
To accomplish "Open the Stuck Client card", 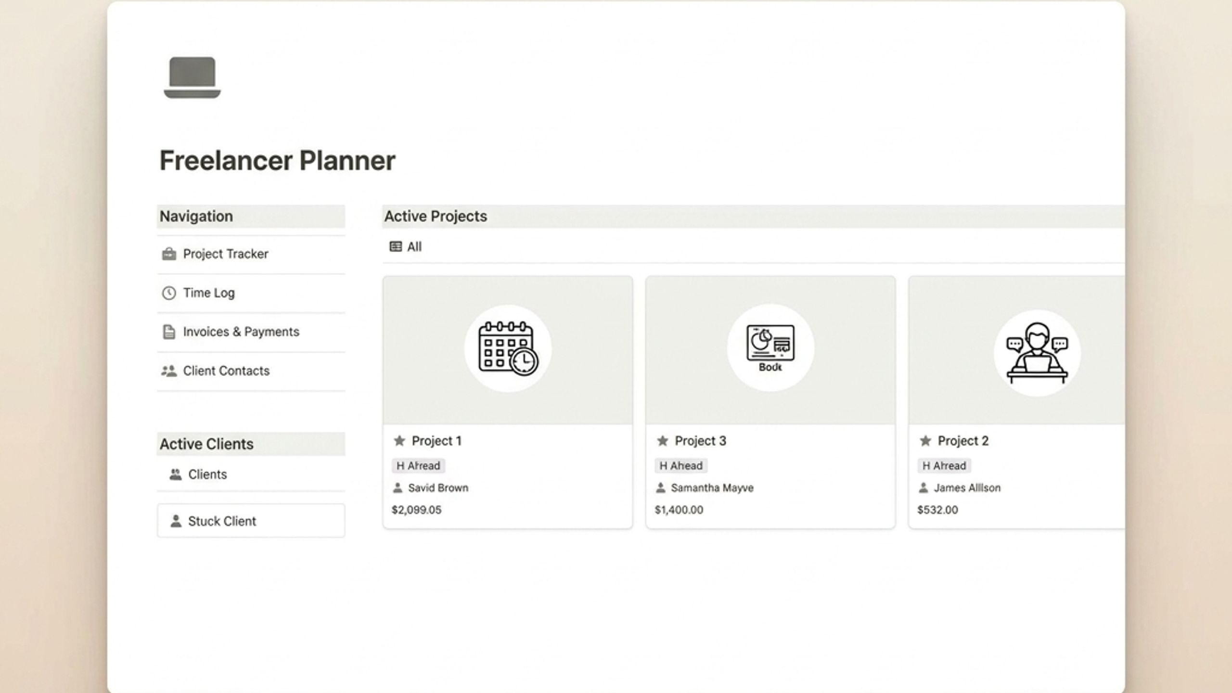I will (251, 521).
